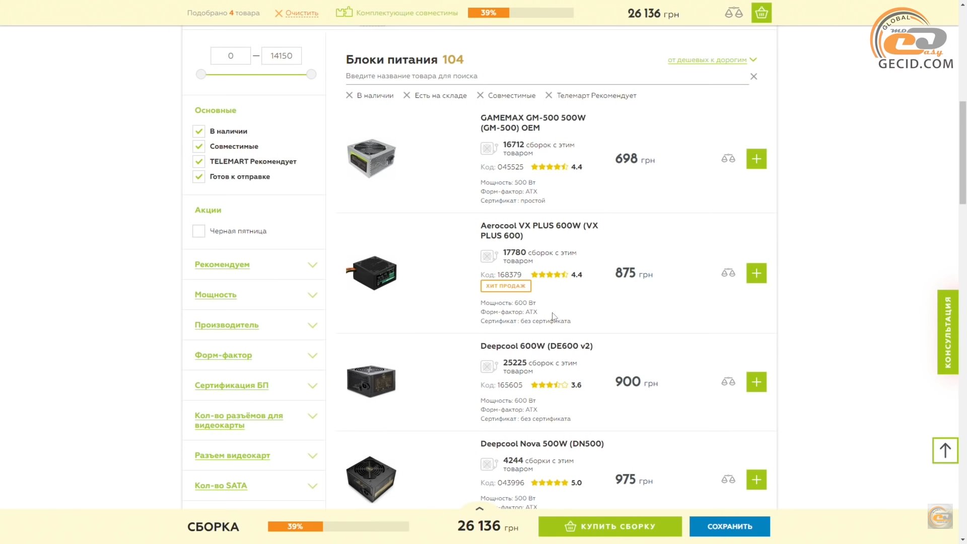Expand 'Кол-во разъёмов для видеокарты' filter
This screenshot has height=544, width=967.
click(x=256, y=421)
